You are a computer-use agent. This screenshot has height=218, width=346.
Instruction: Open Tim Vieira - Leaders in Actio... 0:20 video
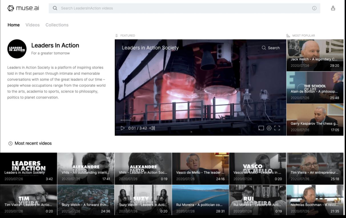pyautogui.click(x=29, y=200)
